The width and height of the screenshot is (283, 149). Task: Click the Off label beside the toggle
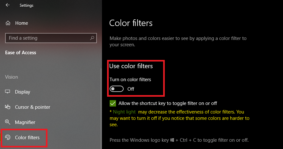(131, 89)
